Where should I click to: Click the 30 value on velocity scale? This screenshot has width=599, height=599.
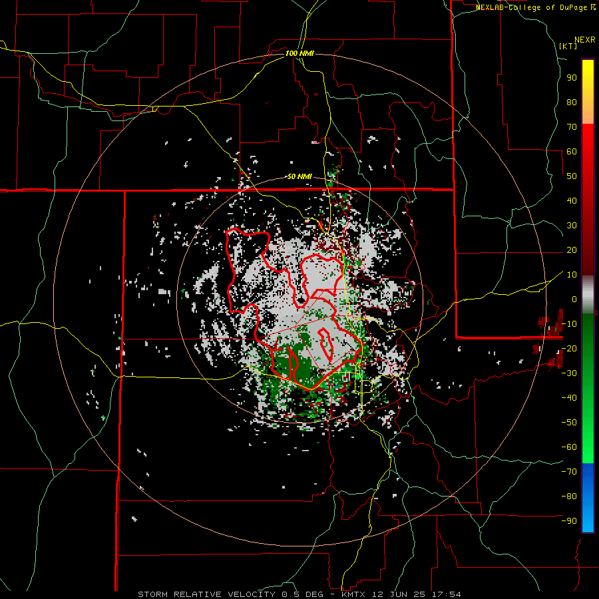(x=572, y=226)
